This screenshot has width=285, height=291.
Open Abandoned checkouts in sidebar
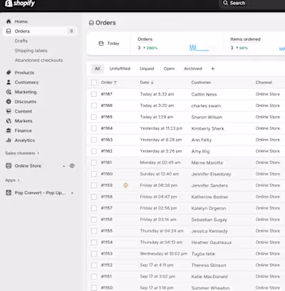click(38, 61)
